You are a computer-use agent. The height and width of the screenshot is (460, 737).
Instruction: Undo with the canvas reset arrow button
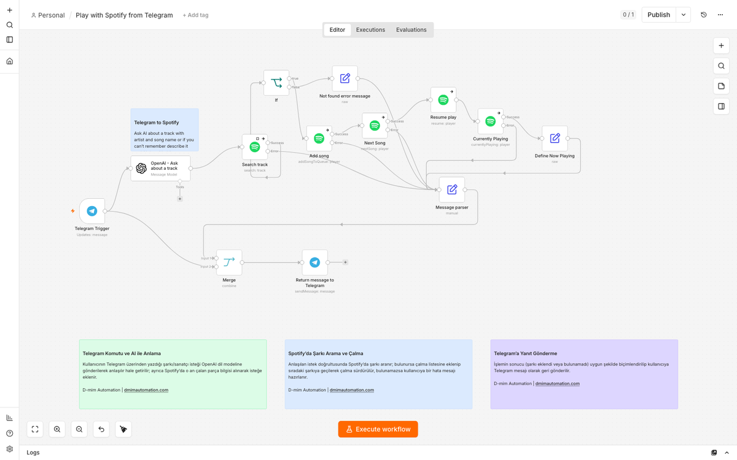(x=101, y=429)
